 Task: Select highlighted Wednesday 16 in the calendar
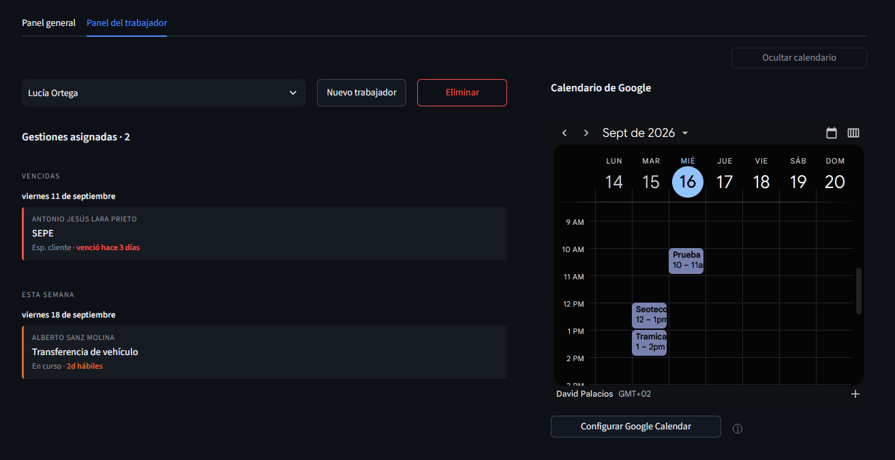(x=688, y=182)
